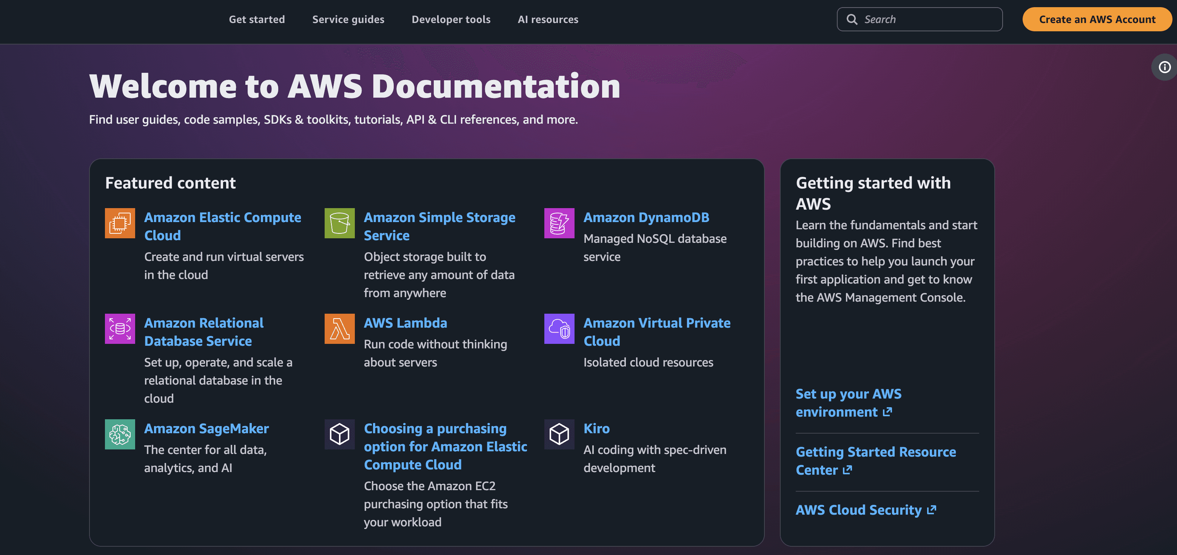Click the 'Featured content' heading
The height and width of the screenshot is (555, 1177).
[170, 182]
